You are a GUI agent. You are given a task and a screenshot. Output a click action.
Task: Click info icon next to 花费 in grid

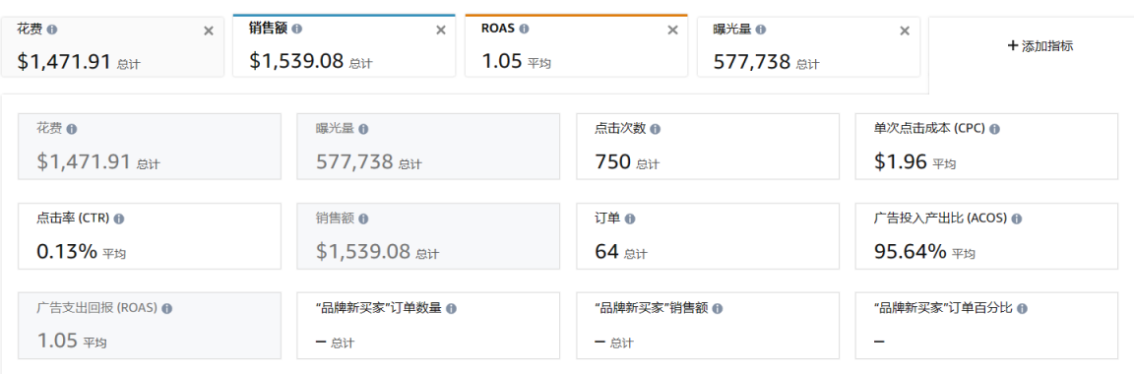(x=72, y=129)
